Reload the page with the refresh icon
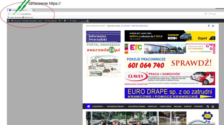Screen dimensions: 224x125 pos(206,14)
